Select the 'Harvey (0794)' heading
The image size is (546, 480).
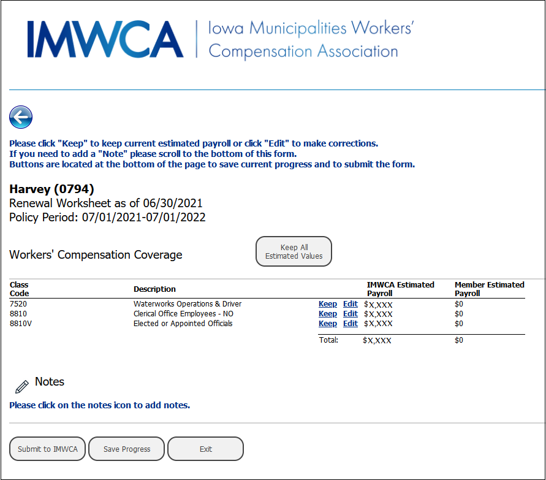pos(51,189)
